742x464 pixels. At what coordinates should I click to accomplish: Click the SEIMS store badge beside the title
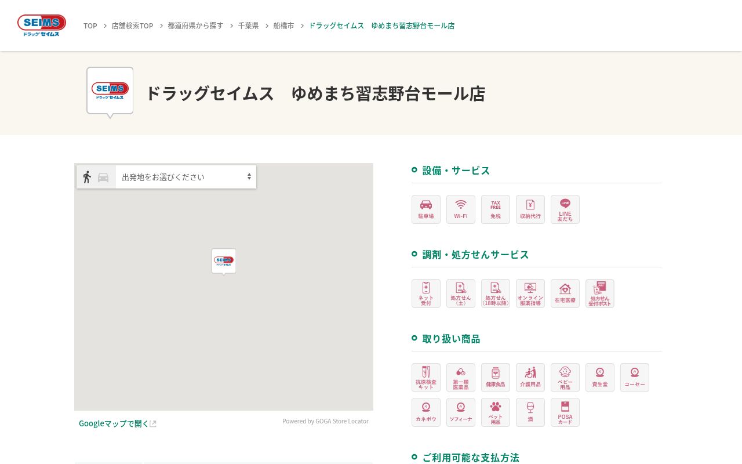click(110, 92)
